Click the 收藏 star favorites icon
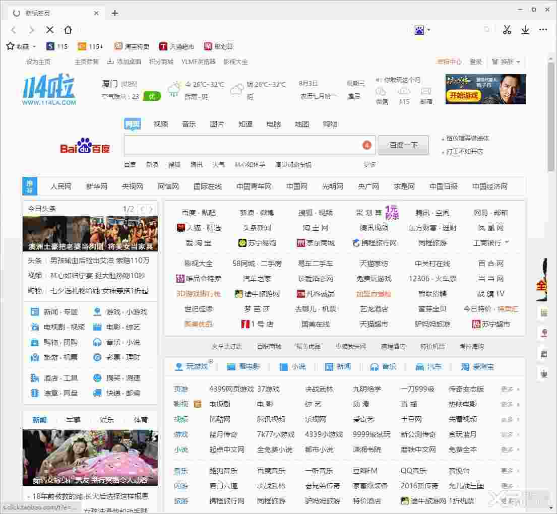 tap(10, 46)
